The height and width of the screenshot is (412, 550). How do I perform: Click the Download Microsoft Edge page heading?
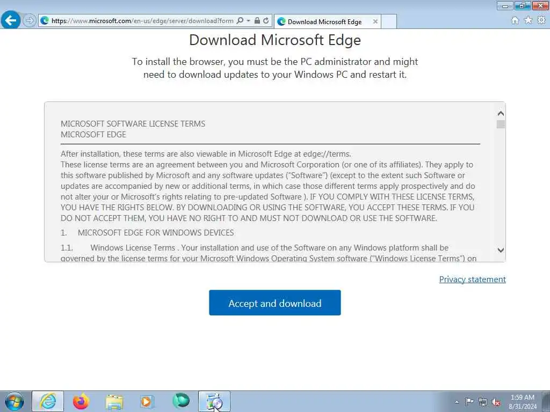[275, 40]
